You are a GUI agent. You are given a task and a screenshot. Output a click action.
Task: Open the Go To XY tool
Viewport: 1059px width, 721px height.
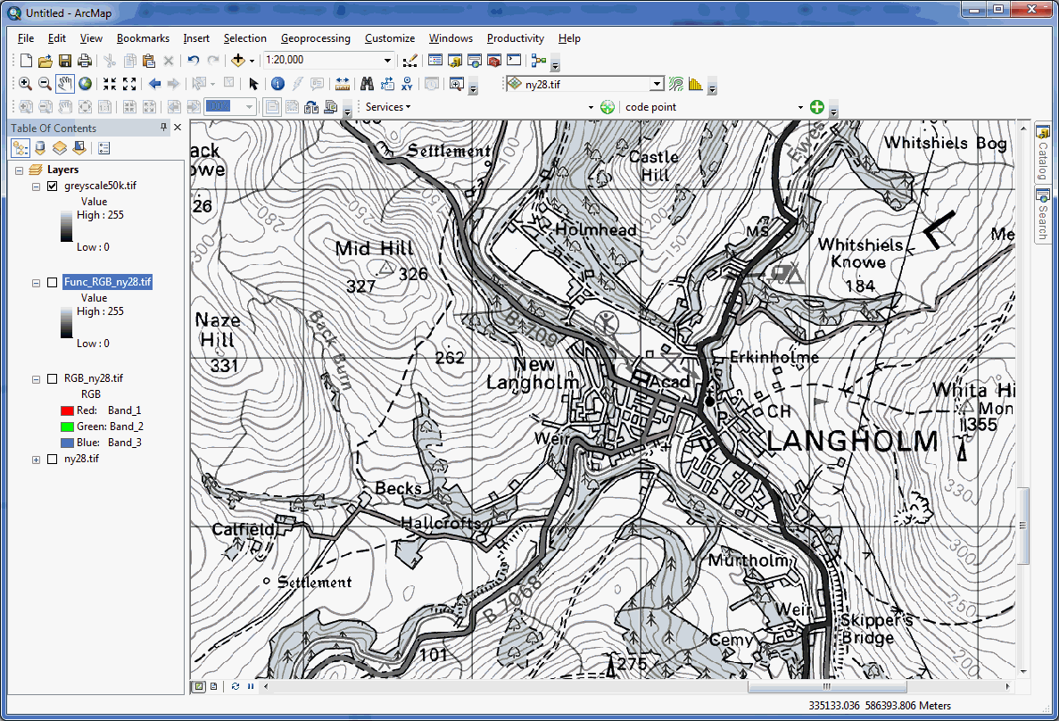408,84
